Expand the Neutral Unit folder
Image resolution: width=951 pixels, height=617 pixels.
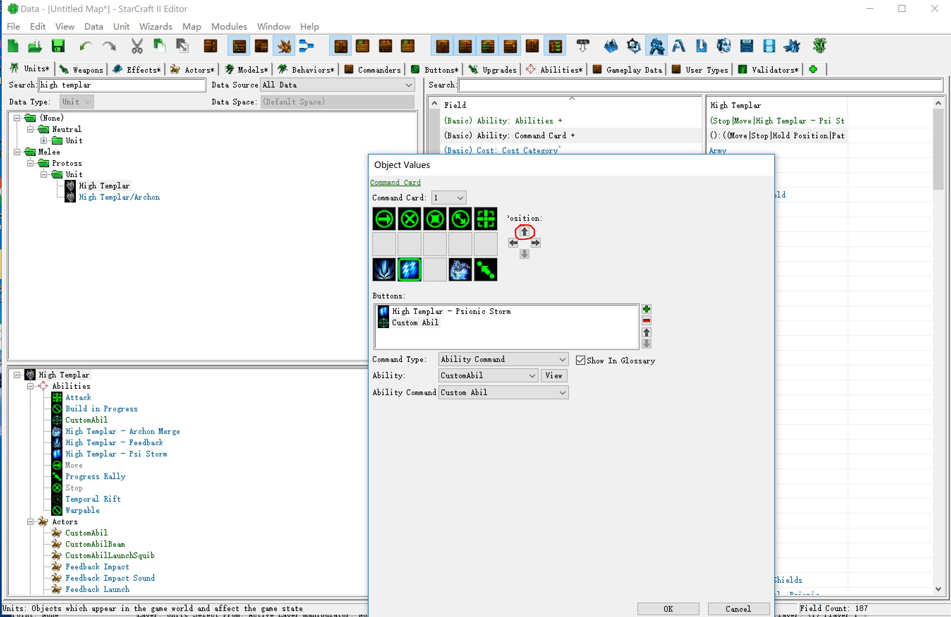44,141
